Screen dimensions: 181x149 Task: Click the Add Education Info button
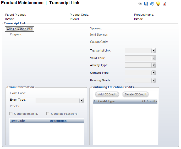(20, 29)
